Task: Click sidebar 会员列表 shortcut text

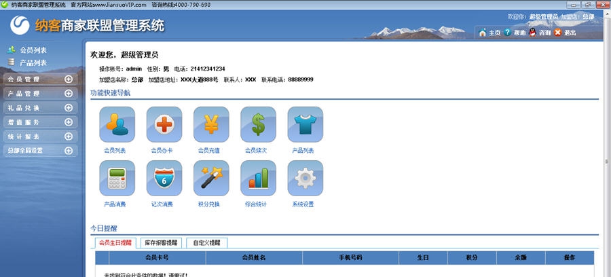Action: coord(33,50)
